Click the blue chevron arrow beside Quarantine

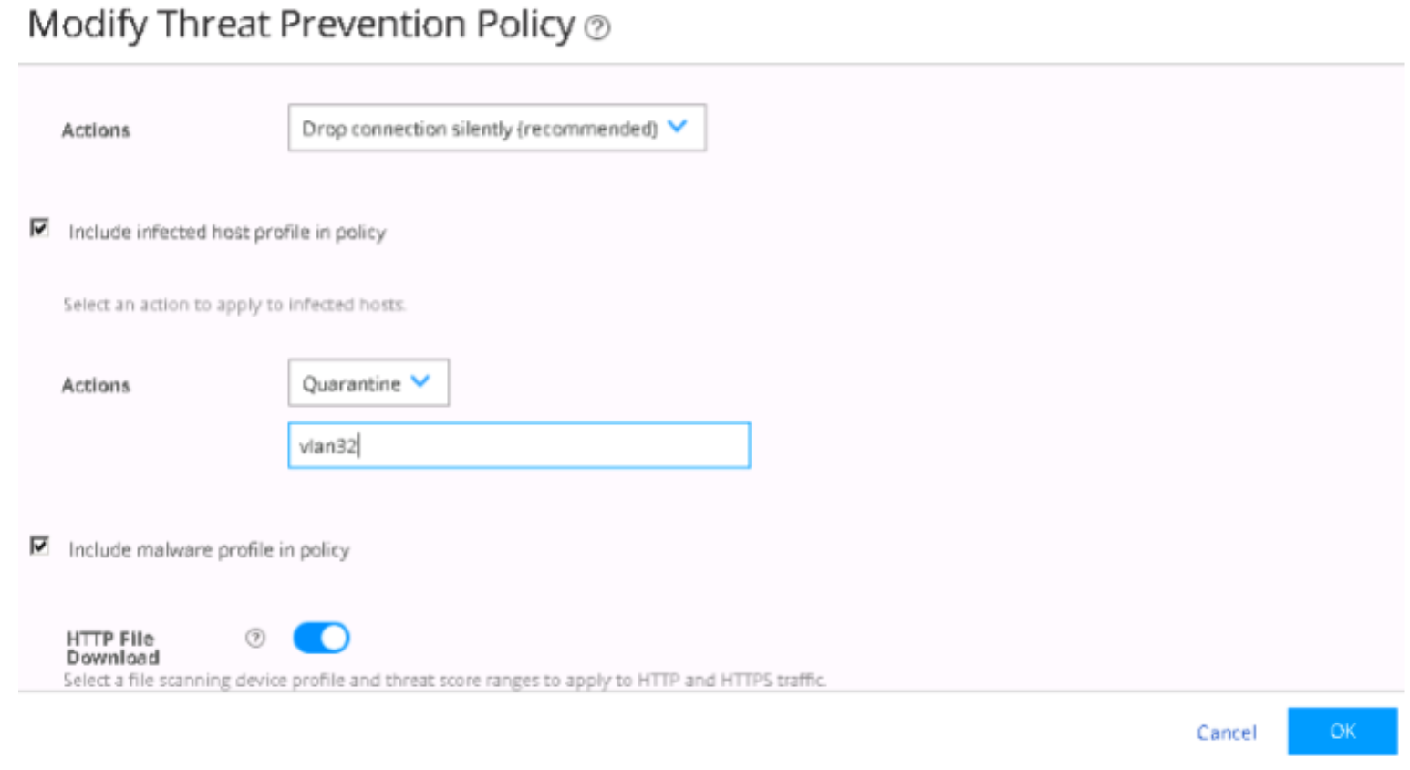coord(420,381)
